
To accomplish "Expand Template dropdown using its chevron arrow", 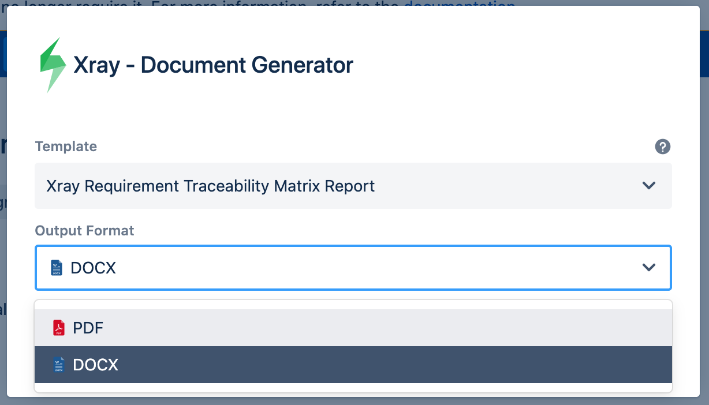I will (649, 186).
